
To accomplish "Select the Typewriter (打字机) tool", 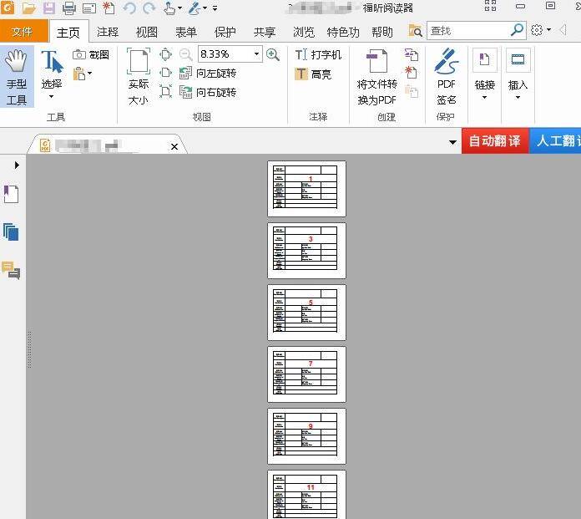I will (x=318, y=54).
